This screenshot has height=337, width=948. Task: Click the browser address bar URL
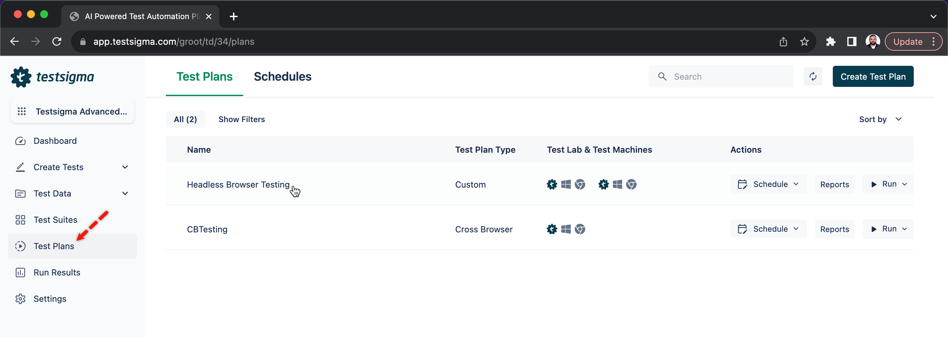(x=174, y=41)
